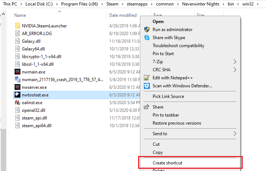Screen dimensions: 266x171
Task: Click the Galaxy64.dll file icon
Action: coord(17,49)
